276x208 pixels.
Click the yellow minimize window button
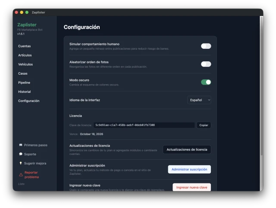tap(22, 13)
